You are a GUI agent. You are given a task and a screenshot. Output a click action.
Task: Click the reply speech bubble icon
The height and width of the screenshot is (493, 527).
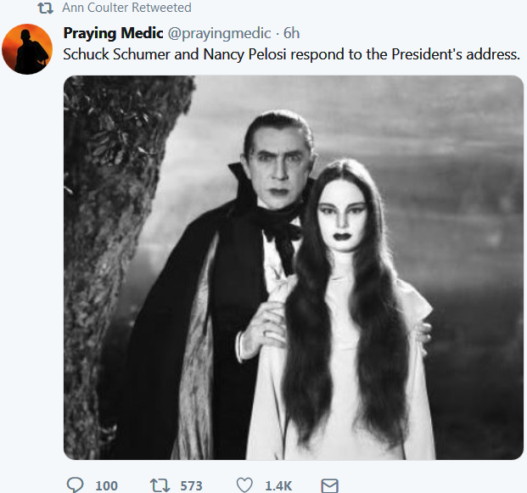(76, 485)
